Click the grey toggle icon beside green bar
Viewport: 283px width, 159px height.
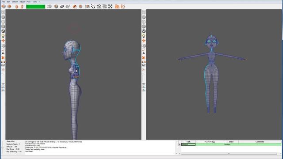(49, 7)
